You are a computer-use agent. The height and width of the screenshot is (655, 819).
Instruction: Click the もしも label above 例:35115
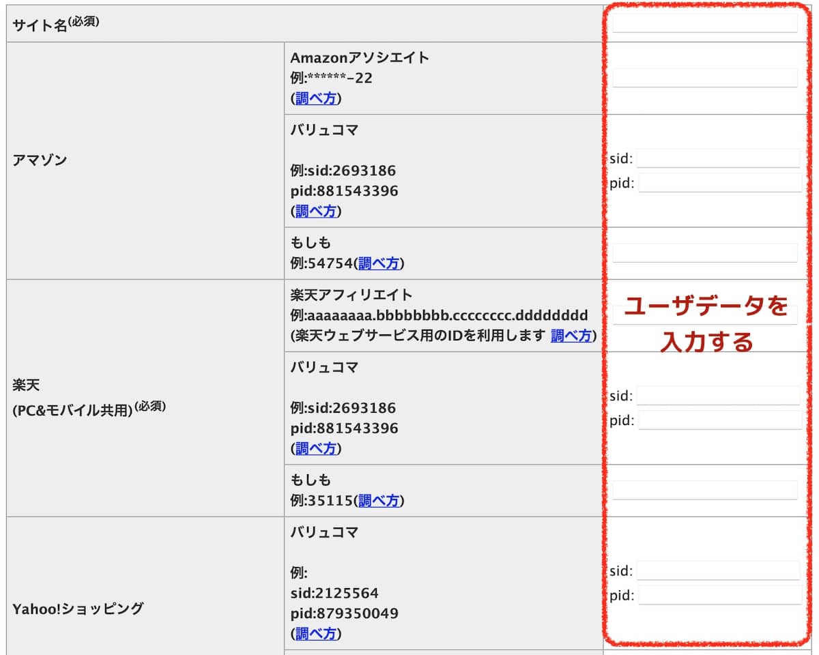click(x=311, y=480)
